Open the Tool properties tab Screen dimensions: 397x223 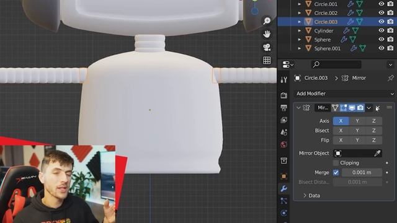coord(284,80)
